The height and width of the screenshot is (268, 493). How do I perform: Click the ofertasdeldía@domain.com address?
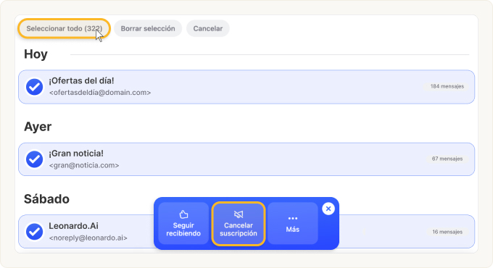pyautogui.click(x=100, y=93)
